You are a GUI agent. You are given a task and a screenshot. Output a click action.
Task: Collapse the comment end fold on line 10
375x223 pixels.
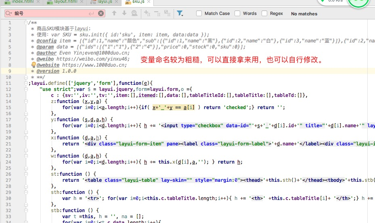tap(26, 77)
